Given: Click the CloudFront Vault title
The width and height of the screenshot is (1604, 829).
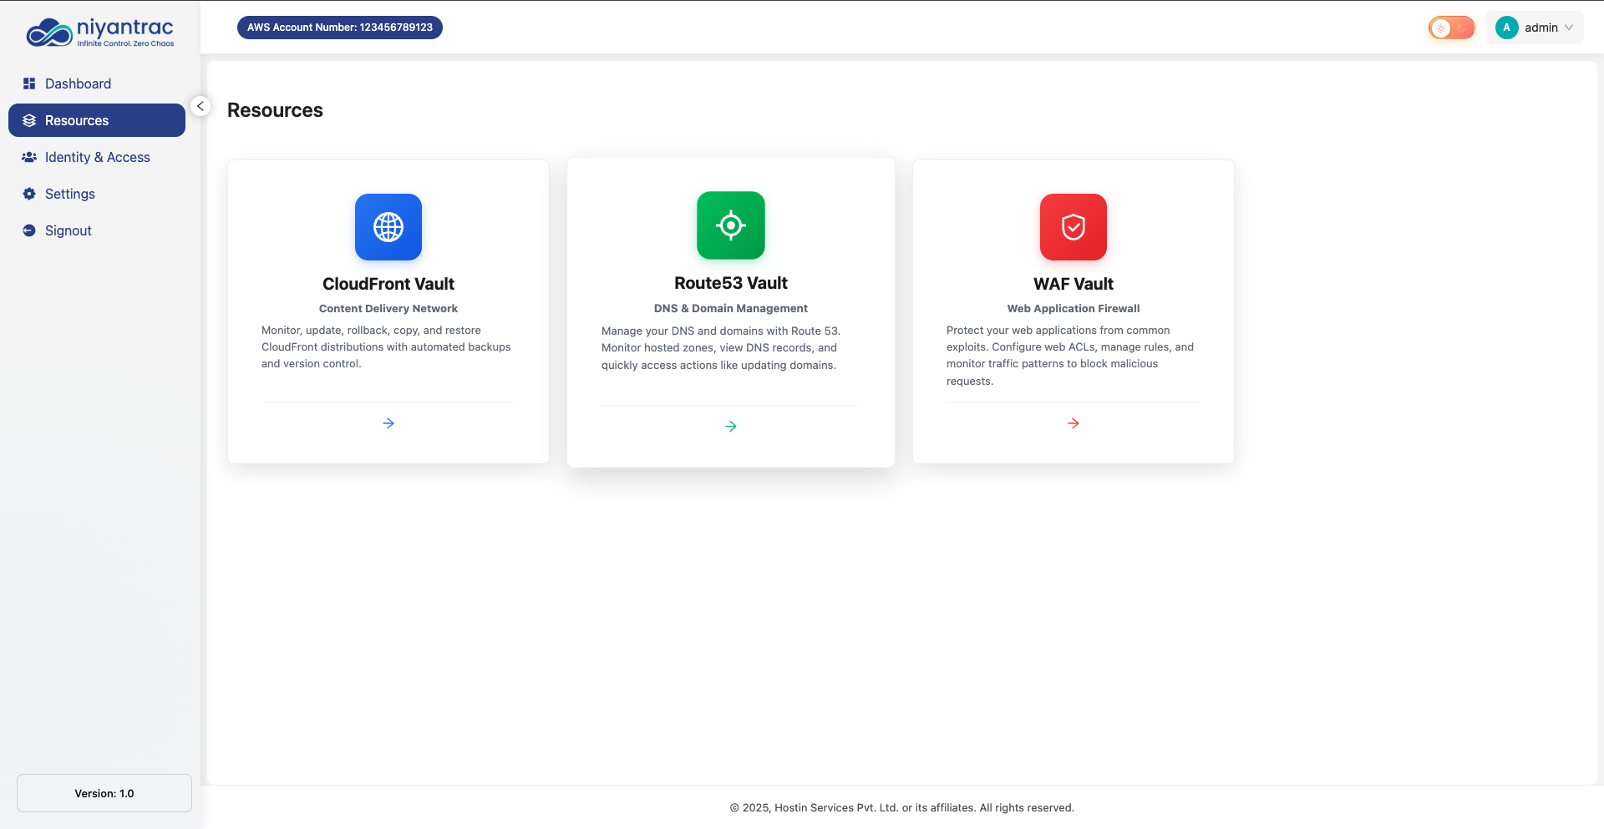Looking at the screenshot, I should pyautogui.click(x=388, y=284).
